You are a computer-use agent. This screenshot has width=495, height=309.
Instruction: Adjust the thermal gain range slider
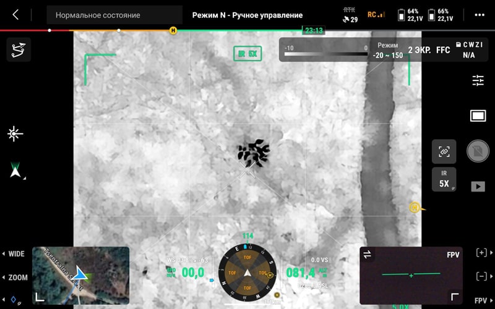pyautogui.click(x=326, y=54)
